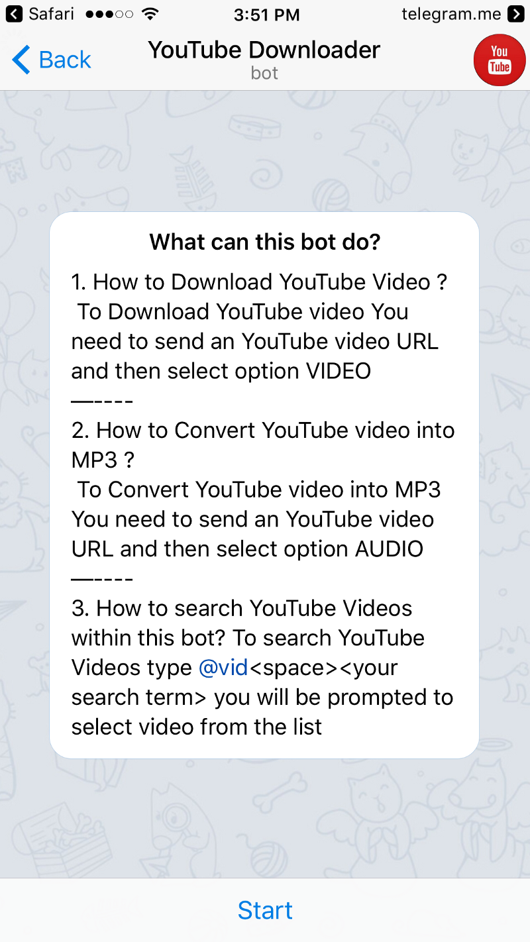Tap the Start button
Image resolution: width=530 pixels, height=942 pixels.
[265, 910]
